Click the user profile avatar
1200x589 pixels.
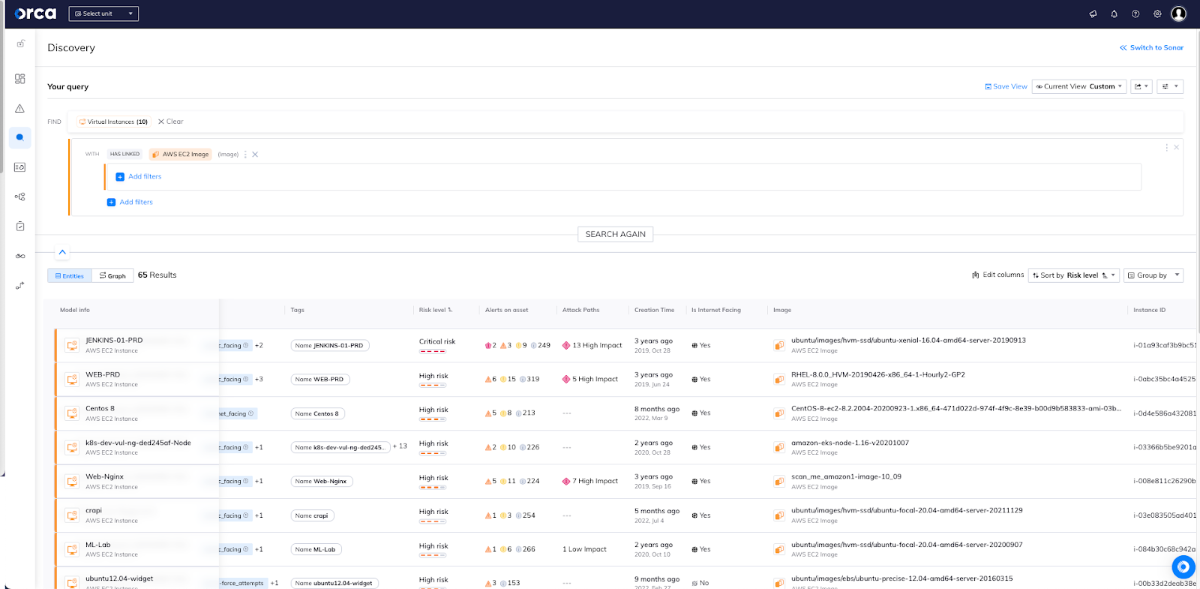tap(1178, 14)
